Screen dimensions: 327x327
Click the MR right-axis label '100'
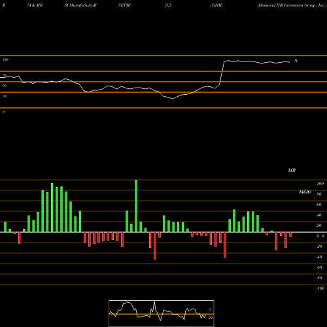click(320, 184)
